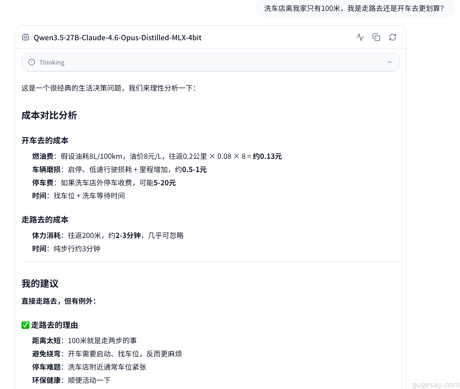Click the clock icon inside the Thinking bar
This screenshot has width=460, height=389.
31,62
